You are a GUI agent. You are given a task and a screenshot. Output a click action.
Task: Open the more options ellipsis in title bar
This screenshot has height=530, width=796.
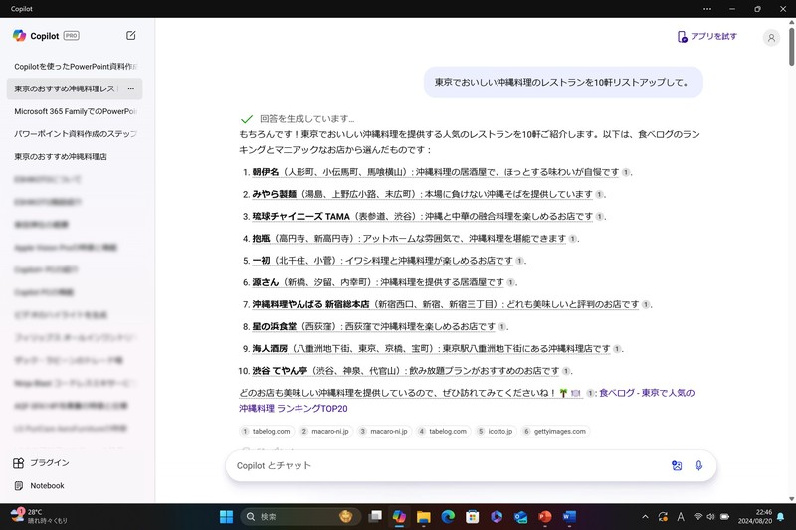coord(707,9)
